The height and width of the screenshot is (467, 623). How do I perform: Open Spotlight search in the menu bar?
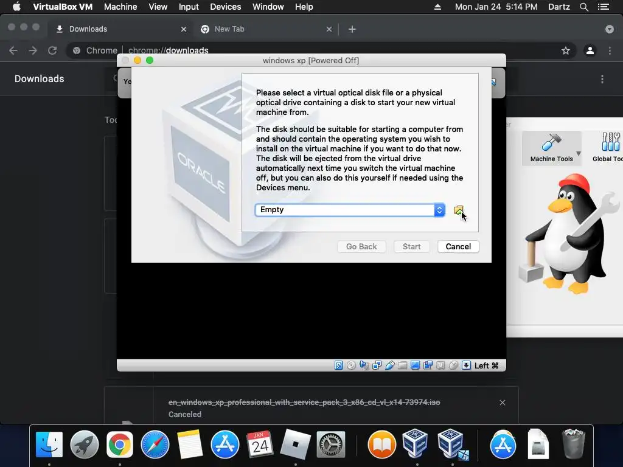(583, 7)
